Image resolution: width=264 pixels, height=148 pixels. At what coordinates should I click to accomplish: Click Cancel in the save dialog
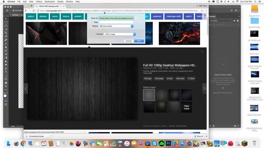129,41
